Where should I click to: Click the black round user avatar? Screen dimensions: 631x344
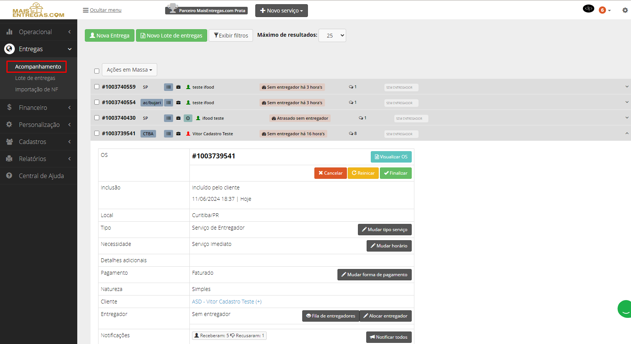pos(589,8)
